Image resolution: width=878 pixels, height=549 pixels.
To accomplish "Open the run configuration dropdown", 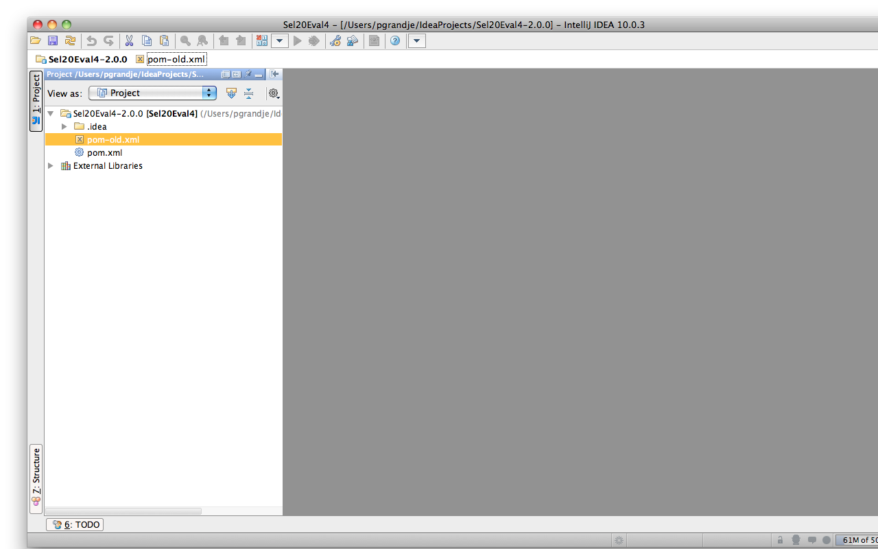I will (279, 41).
